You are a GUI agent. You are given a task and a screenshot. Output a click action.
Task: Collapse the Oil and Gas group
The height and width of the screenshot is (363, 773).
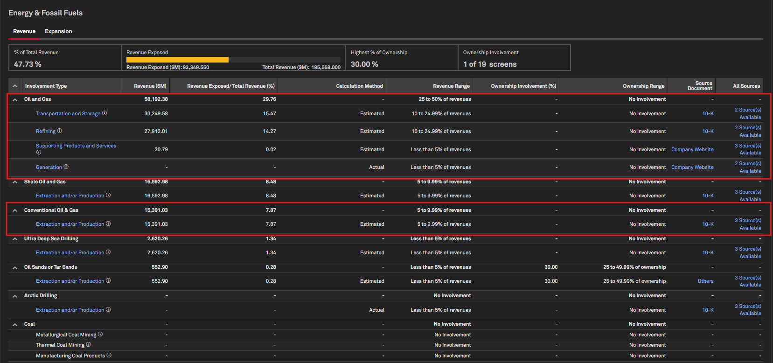pos(15,99)
